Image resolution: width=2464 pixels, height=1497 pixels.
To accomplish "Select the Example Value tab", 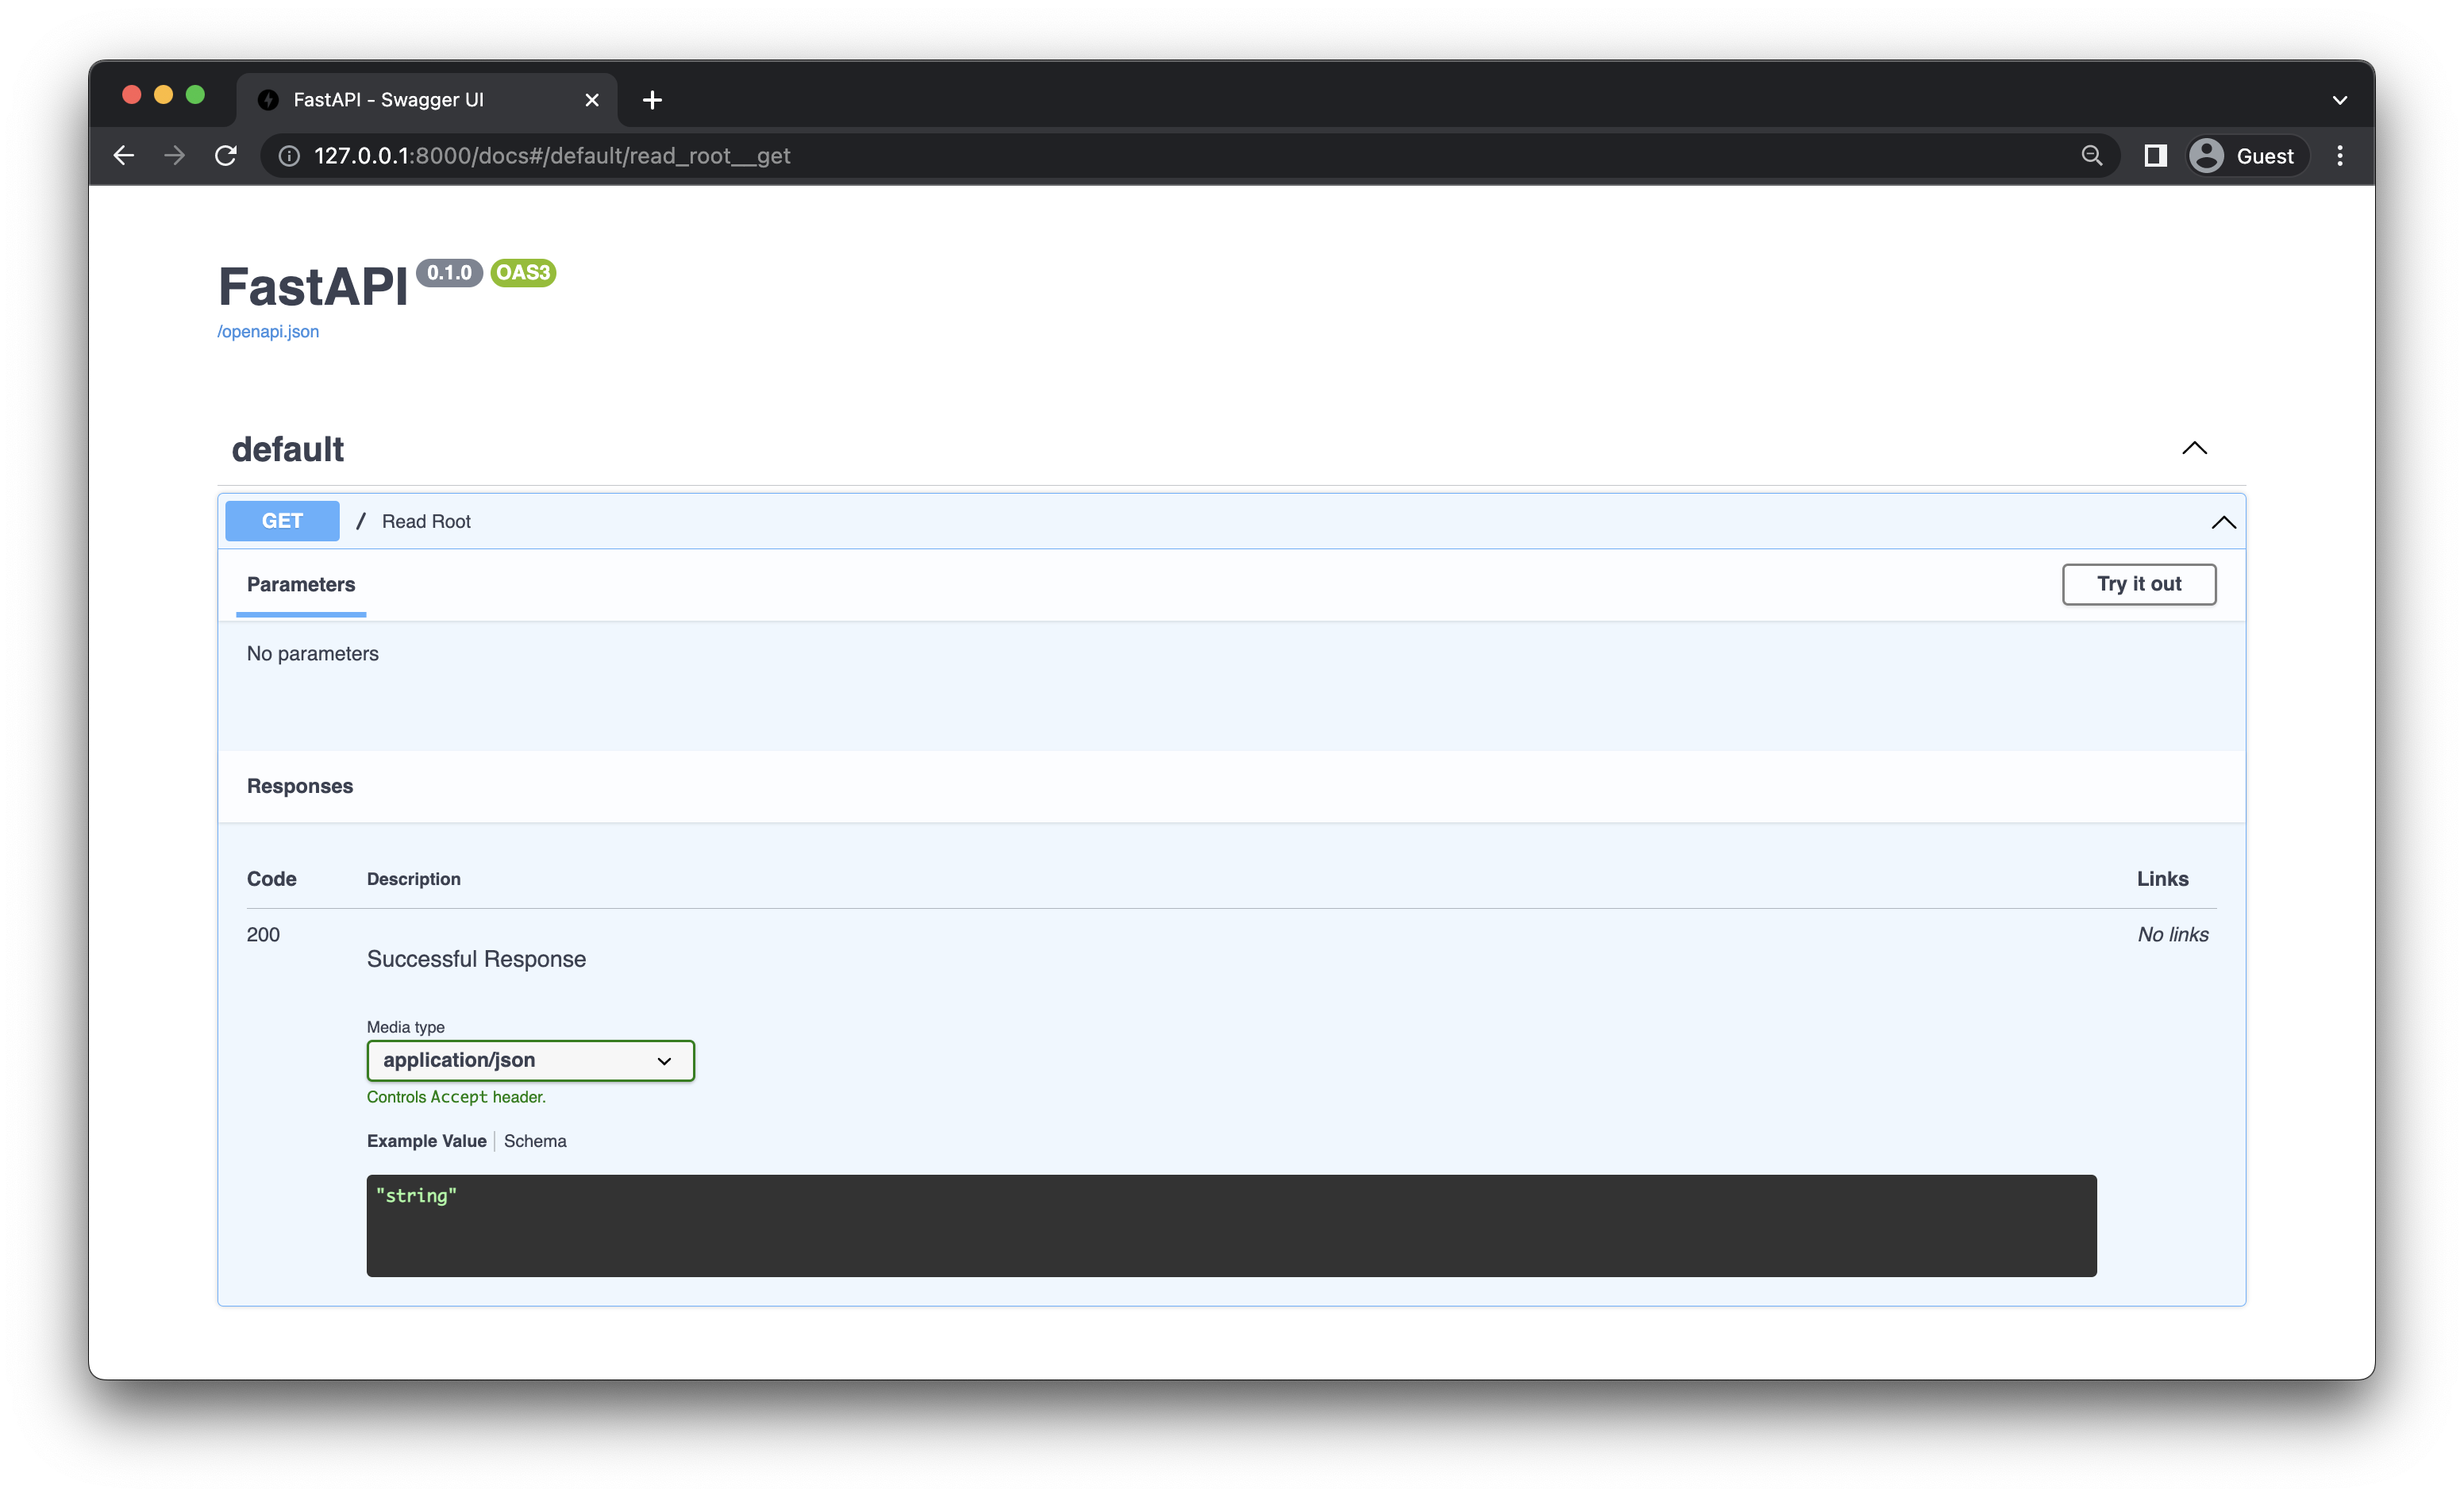I will coord(426,1141).
